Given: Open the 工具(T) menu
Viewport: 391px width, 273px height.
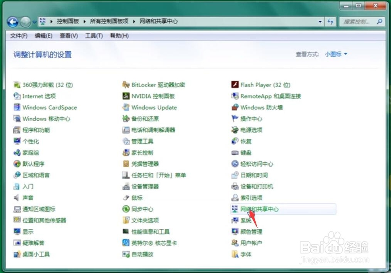Looking at the screenshot, I should pos(94,36).
